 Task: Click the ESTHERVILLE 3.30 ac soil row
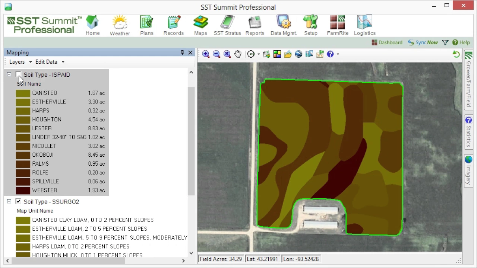60,102
